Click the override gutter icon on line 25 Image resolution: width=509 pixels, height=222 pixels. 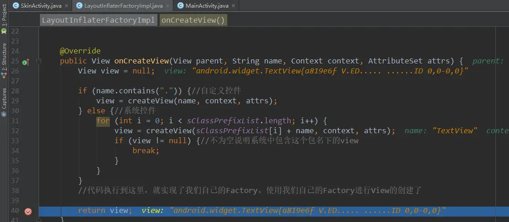tap(26, 62)
